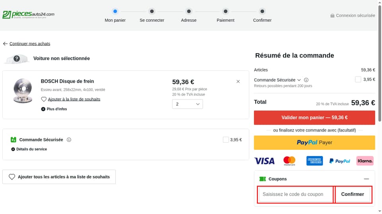
Task: Click the Essieu avant, 258x22mm description text
Action: click(73, 90)
